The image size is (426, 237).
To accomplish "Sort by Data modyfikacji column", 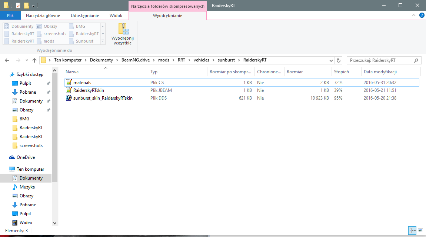I will tap(380, 72).
